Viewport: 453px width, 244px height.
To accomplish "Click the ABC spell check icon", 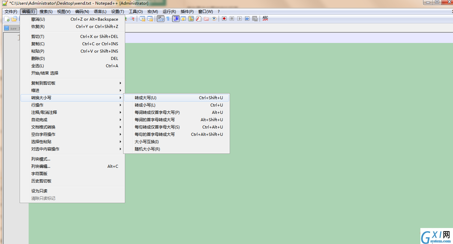I will coord(265,19).
